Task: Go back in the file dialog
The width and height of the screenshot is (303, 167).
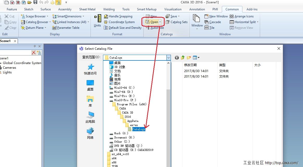Action: pos(177,58)
